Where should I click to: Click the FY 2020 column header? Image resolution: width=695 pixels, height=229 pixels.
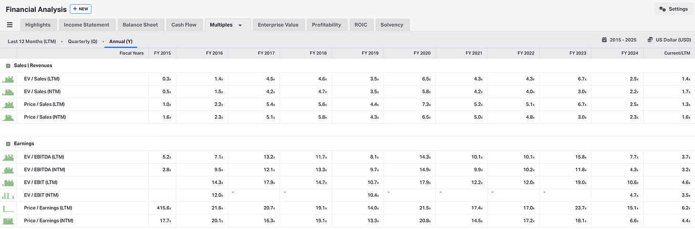tap(421, 53)
